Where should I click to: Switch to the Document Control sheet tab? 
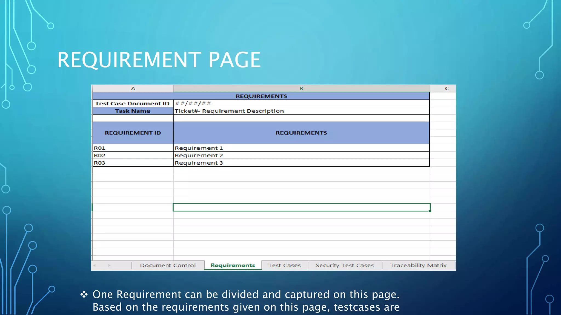(168, 265)
